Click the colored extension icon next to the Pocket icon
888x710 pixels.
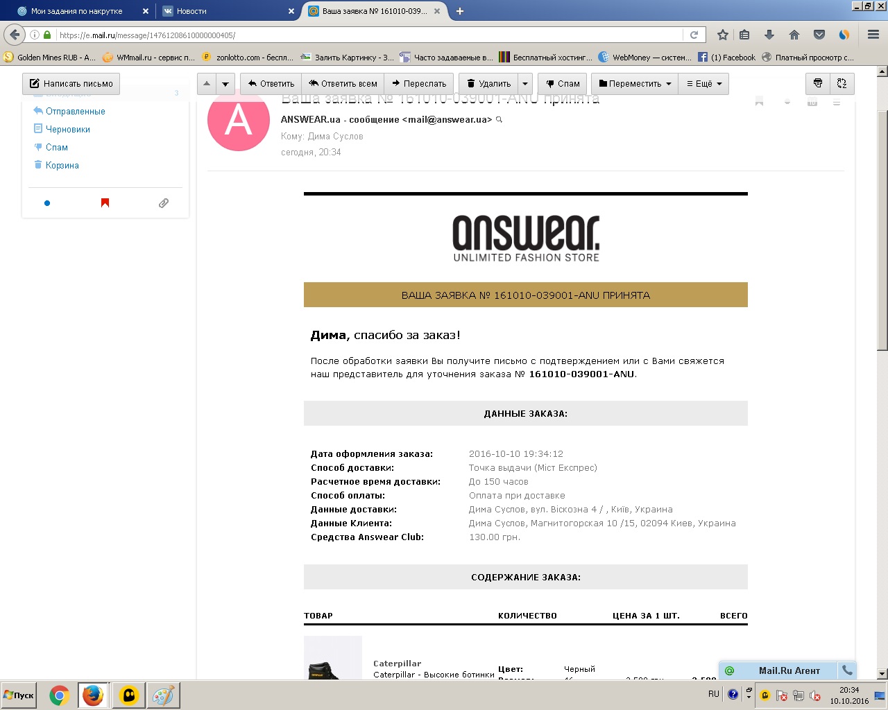pos(844,35)
